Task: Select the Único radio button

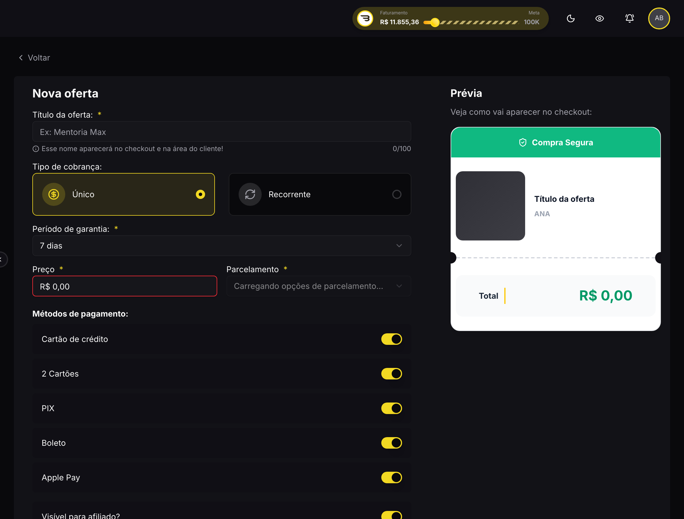Action: 200,194
